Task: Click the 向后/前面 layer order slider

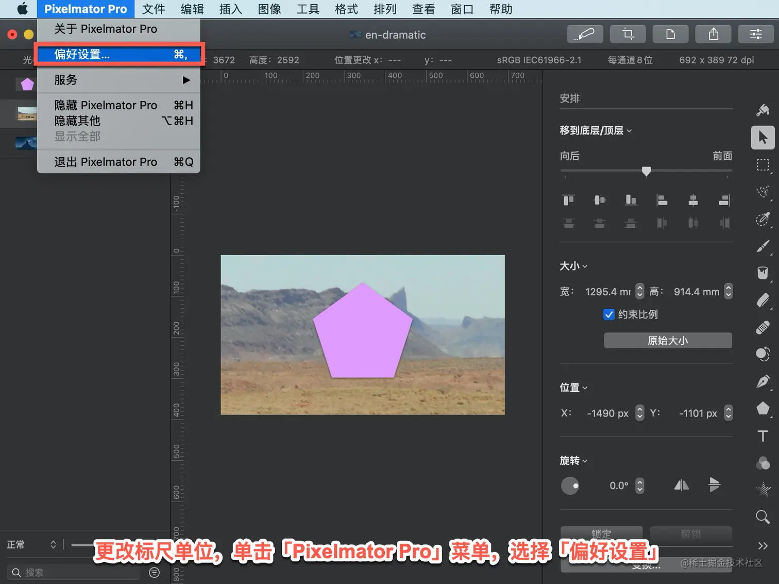Action: coord(646,171)
